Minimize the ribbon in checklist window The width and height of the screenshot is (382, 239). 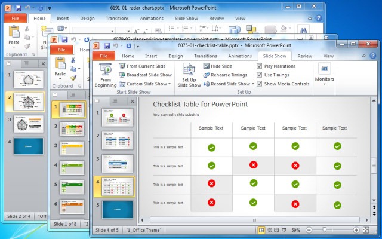[364, 56]
